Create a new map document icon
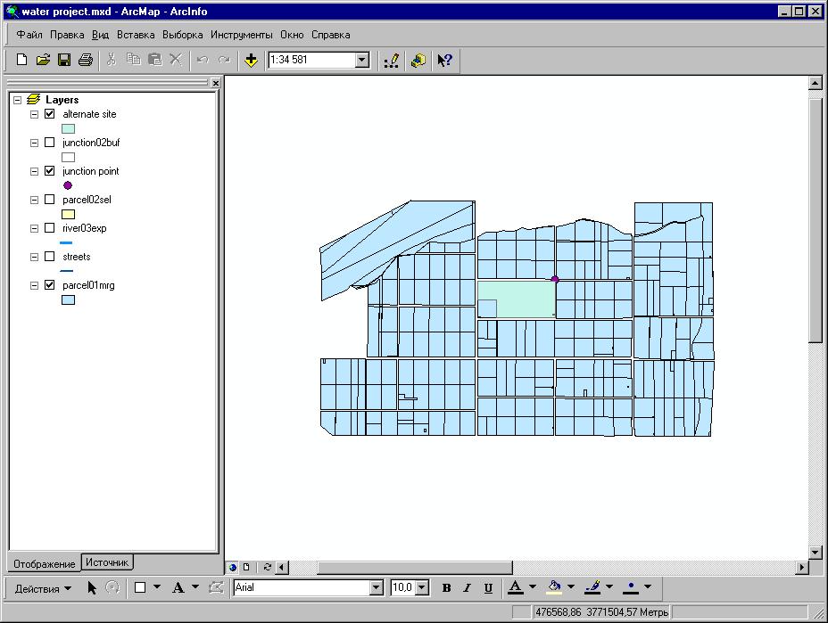The width and height of the screenshot is (828, 623). click(21, 60)
